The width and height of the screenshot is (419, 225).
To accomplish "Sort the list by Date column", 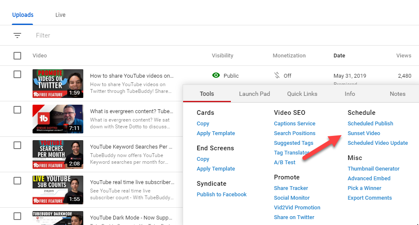I will 339,55.
